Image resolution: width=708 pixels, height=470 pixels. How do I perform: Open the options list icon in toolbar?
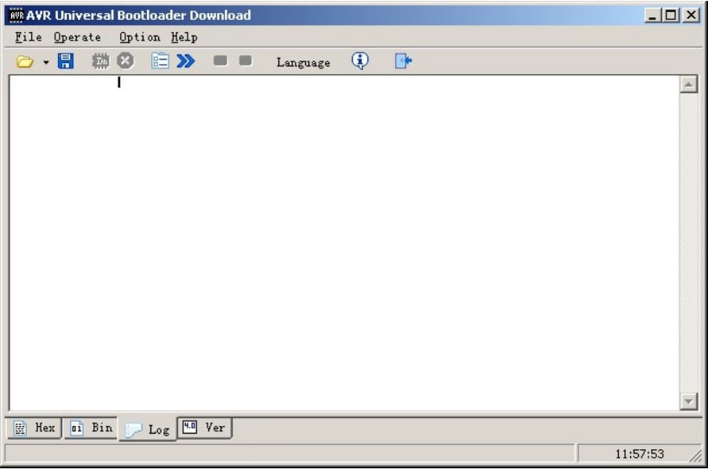160,61
